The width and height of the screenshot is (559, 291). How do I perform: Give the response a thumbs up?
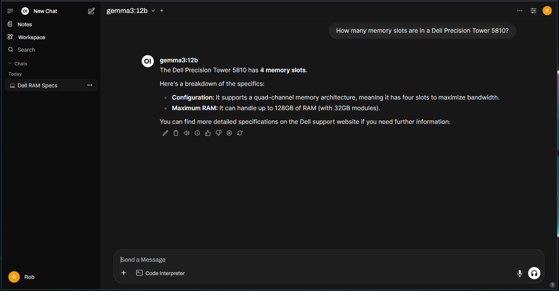tap(208, 133)
